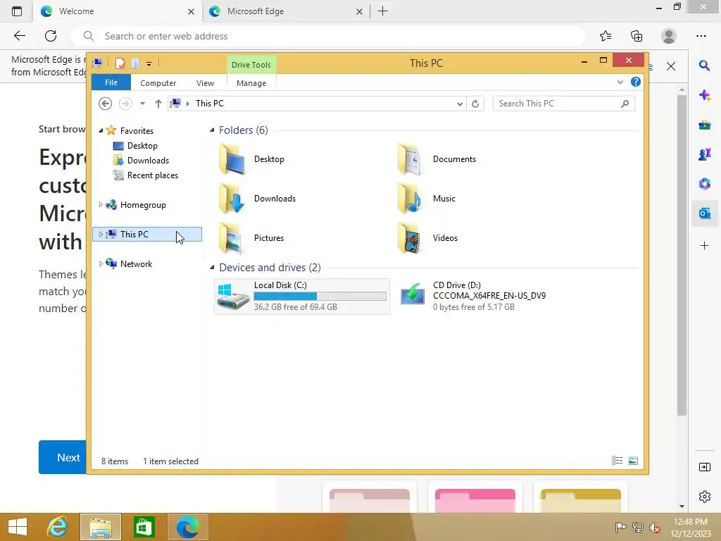Screen dimensions: 721x541
Task: Open Windows Store from taskbar
Action: 144,527
